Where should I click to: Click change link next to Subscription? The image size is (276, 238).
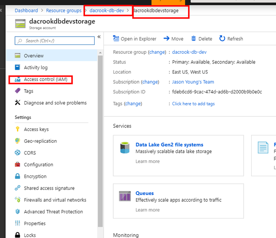coord(150,82)
